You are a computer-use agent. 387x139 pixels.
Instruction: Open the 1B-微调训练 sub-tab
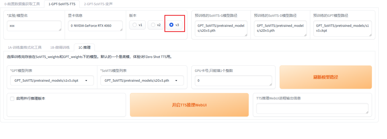click(x=60, y=47)
